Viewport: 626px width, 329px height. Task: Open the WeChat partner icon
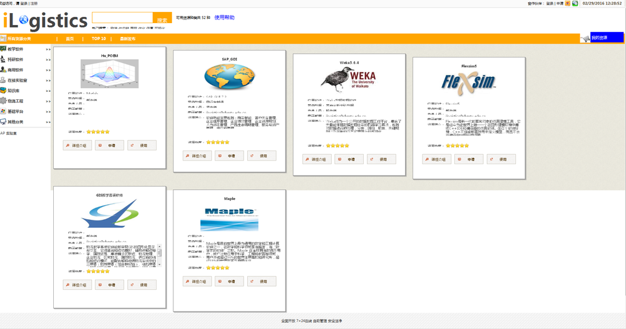(x=575, y=3)
